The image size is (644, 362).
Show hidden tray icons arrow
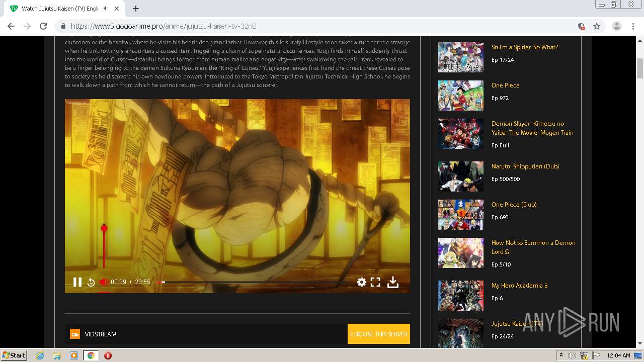point(561,355)
